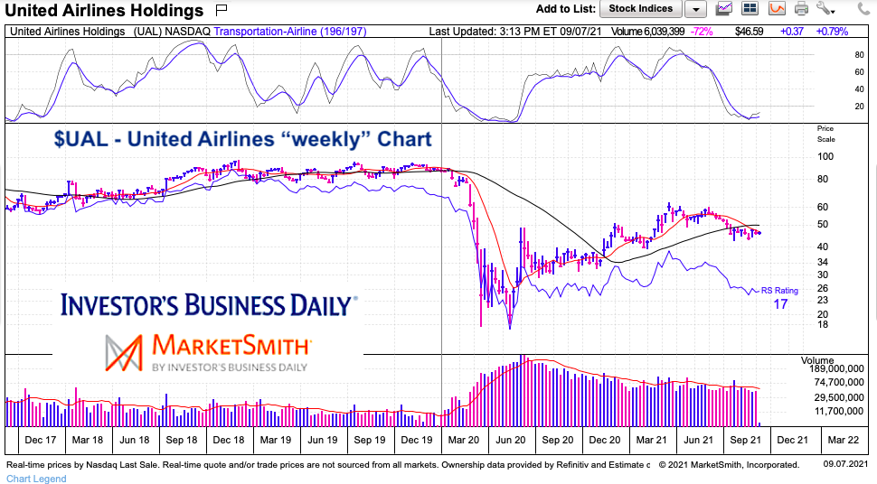Click the Dec 19 date axis label

tap(417, 440)
